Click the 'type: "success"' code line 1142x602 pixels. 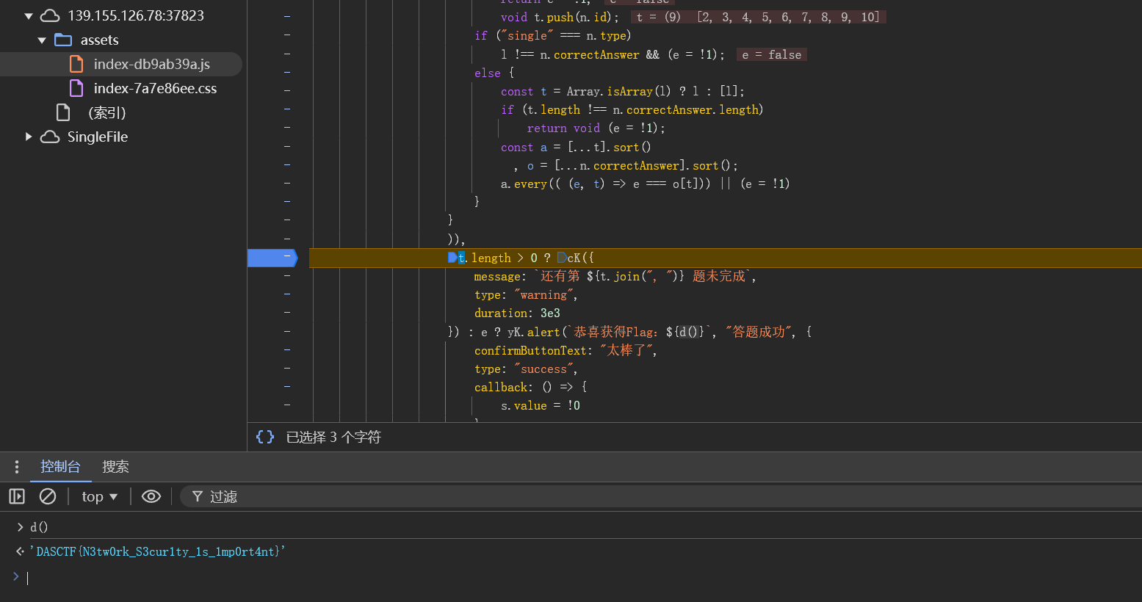[526, 369]
